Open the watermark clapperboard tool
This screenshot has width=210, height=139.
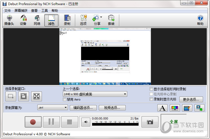click(187, 108)
